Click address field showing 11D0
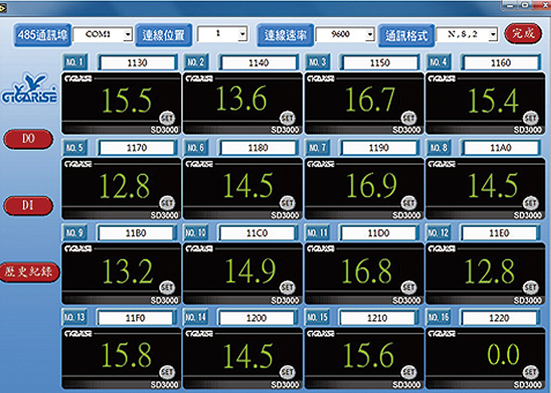Image resolution: width=551 pixels, height=393 pixels. pyautogui.click(x=379, y=233)
